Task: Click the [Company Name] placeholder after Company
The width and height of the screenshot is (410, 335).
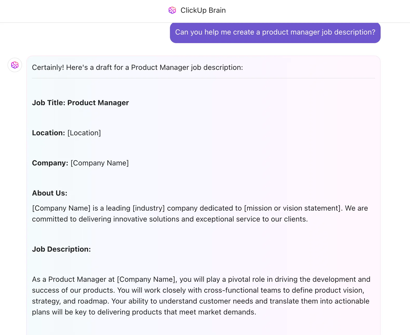Action: click(x=100, y=163)
